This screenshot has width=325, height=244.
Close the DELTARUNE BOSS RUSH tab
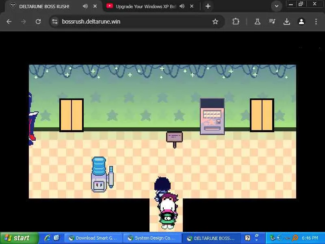pyautogui.click(x=95, y=6)
